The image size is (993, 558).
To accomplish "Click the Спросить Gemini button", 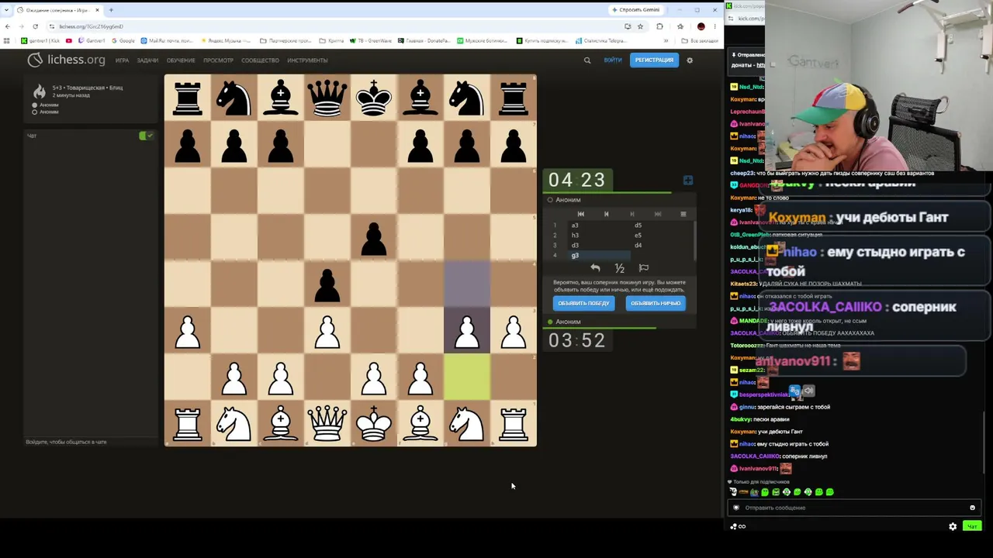I will 635,10.
